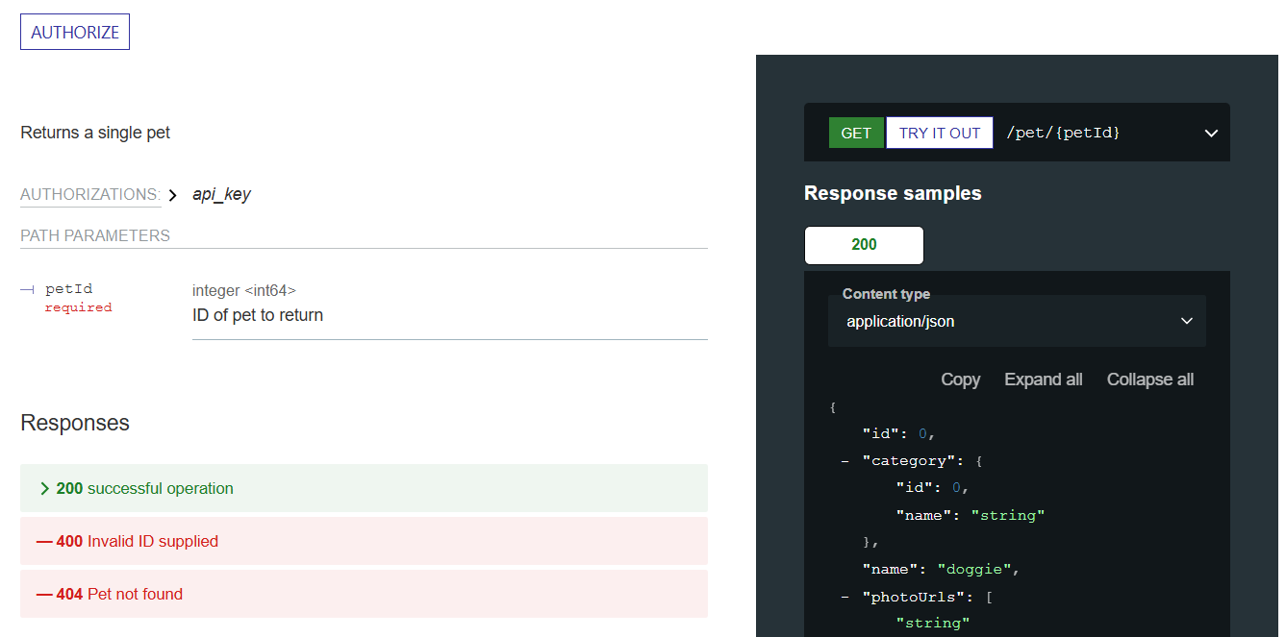Collapse the photoUrls array in the JSON sample
The width and height of the screenshot is (1286, 637).
point(845,596)
